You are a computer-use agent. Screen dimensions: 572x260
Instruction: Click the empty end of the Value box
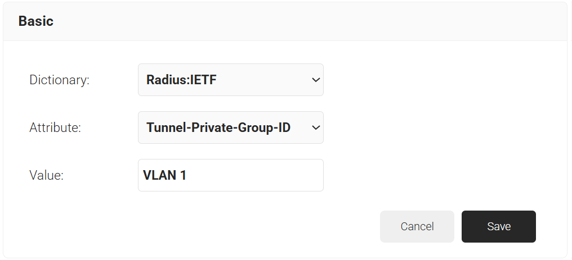pos(281,175)
